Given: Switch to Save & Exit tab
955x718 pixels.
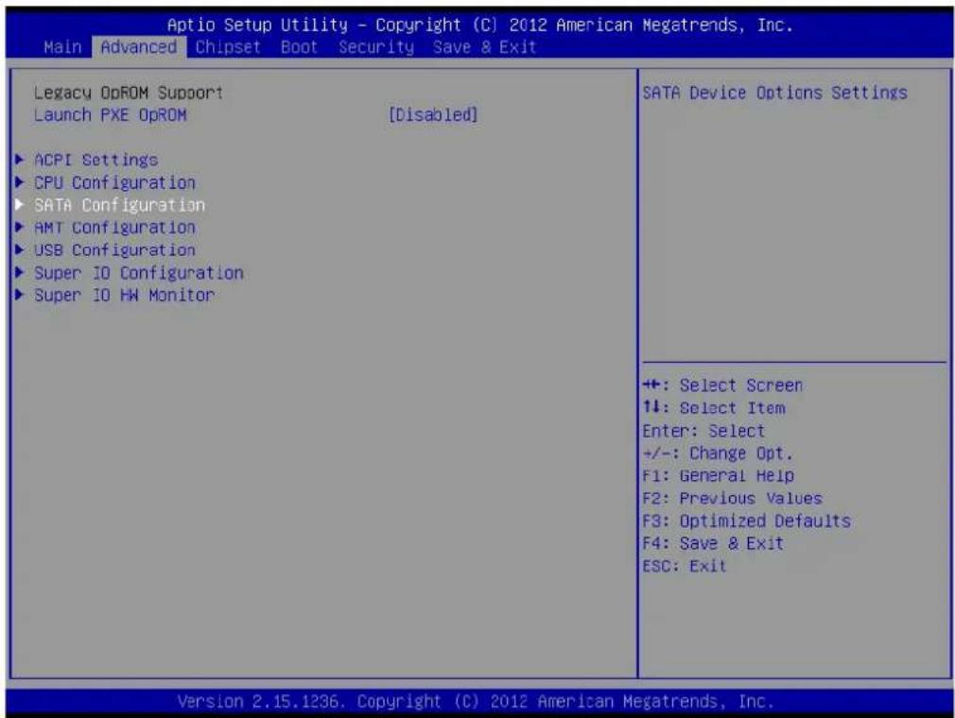Looking at the screenshot, I should (x=484, y=47).
